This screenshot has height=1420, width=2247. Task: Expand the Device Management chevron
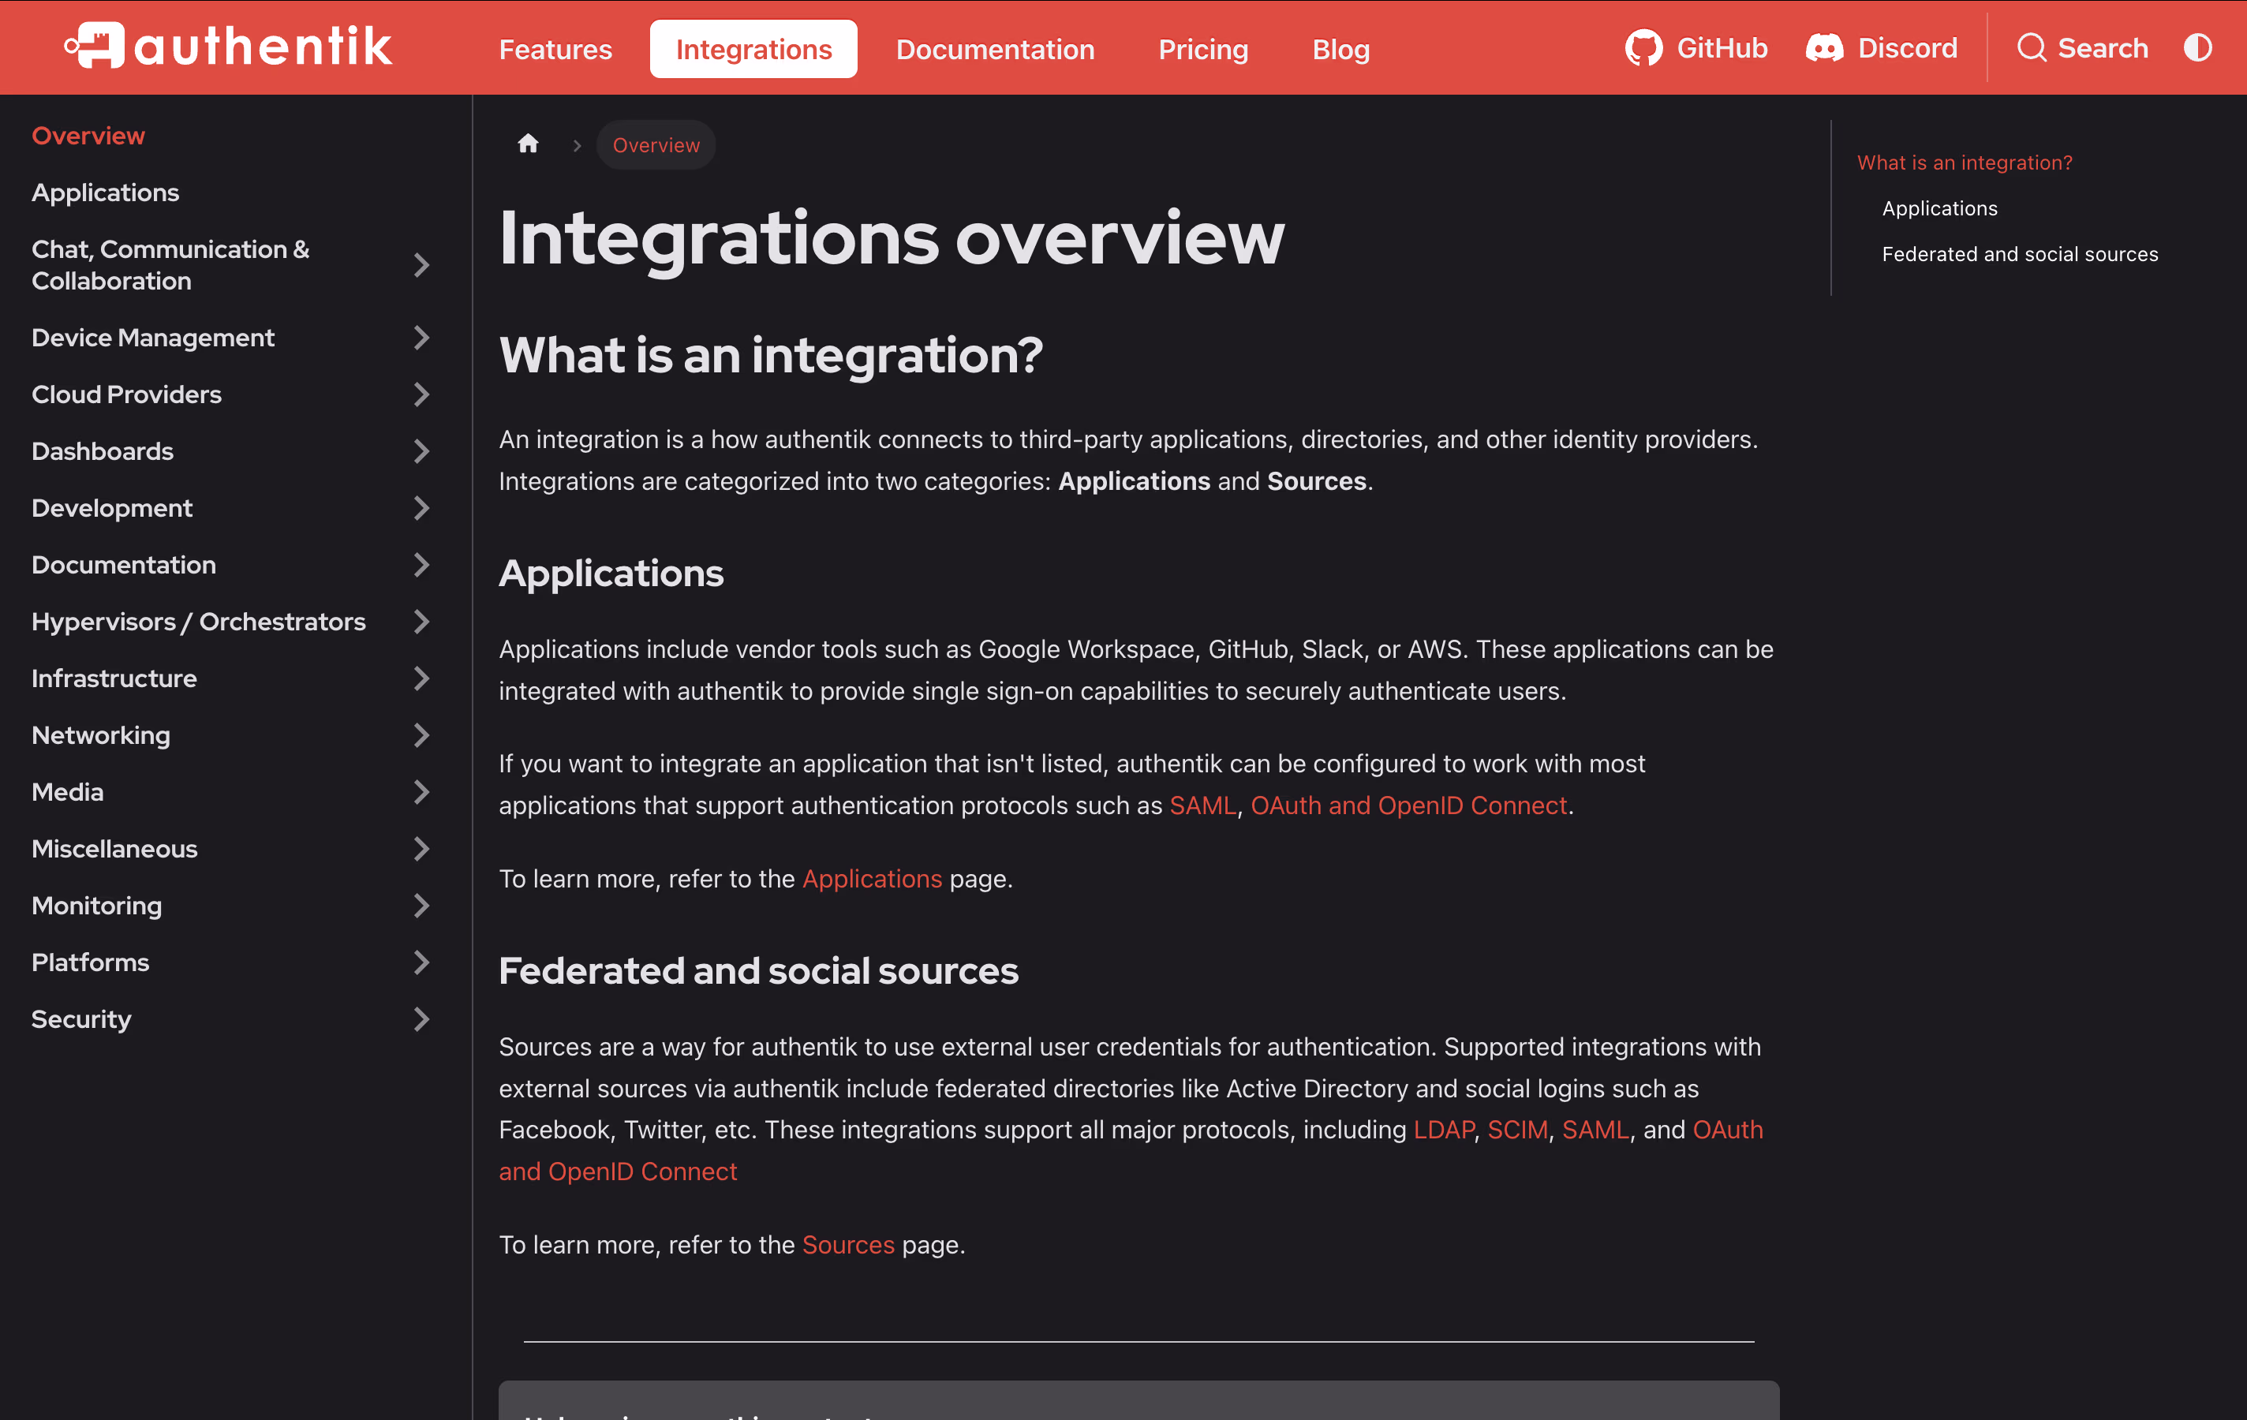422,338
